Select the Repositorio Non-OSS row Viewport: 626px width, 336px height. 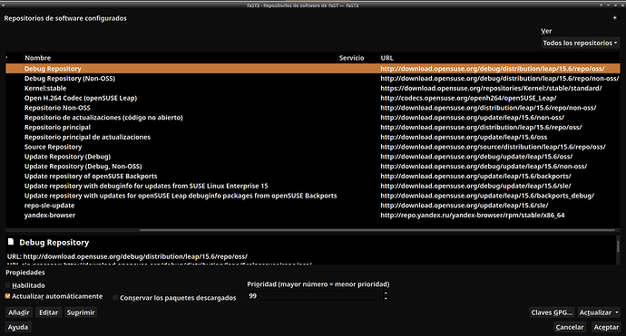(x=313, y=108)
